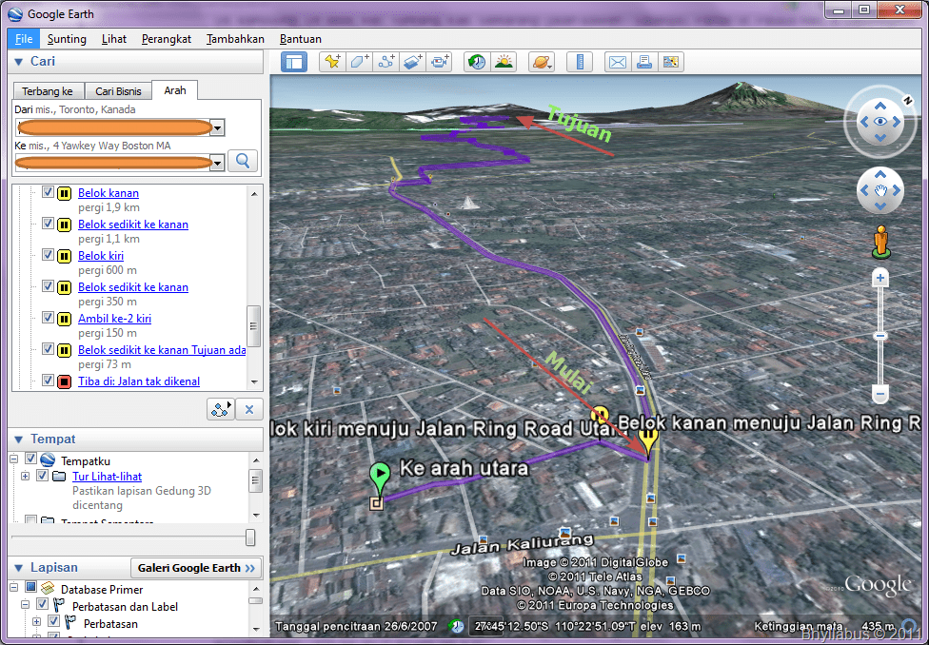Open the File menu

(x=24, y=39)
